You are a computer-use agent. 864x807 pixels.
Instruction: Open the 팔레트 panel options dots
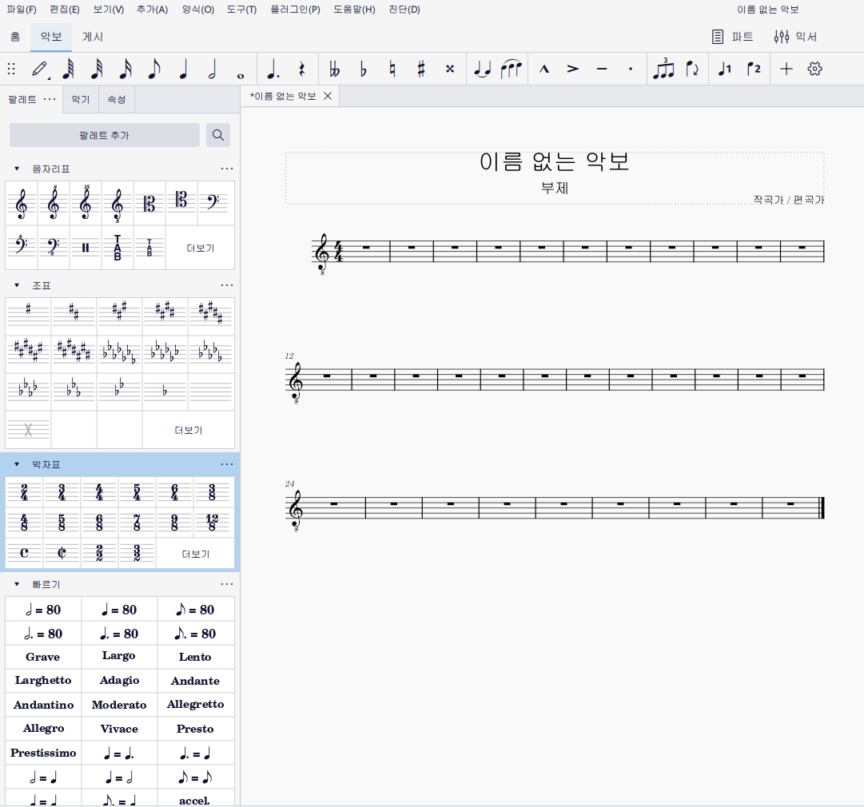(x=50, y=99)
